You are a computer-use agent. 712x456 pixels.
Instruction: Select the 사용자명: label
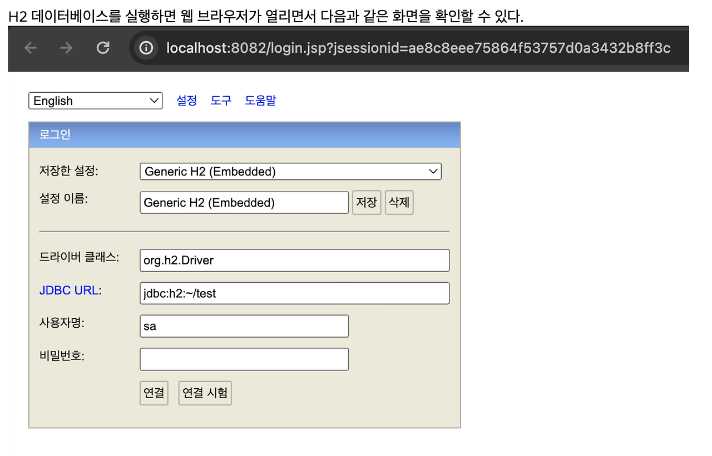(x=62, y=323)
